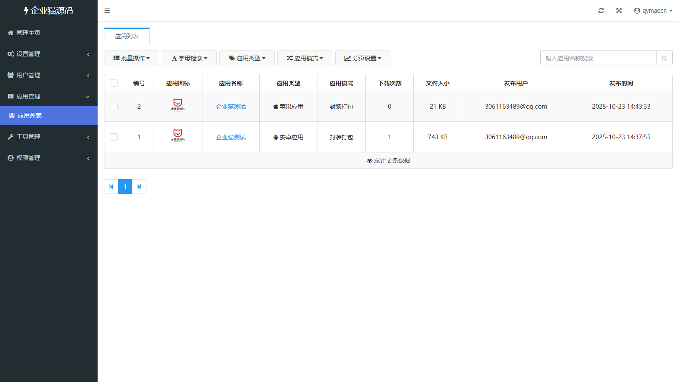The image size is (679, 382).
Task: Select the 应用列表 tab
Action: click(x=127, y=36)
